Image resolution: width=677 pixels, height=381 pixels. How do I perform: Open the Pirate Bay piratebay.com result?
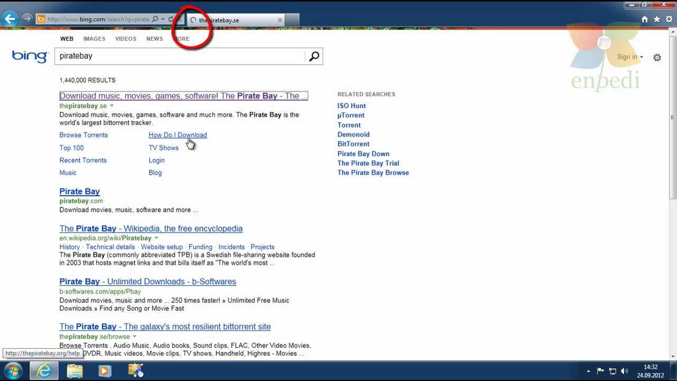click(x=79, y=192)
